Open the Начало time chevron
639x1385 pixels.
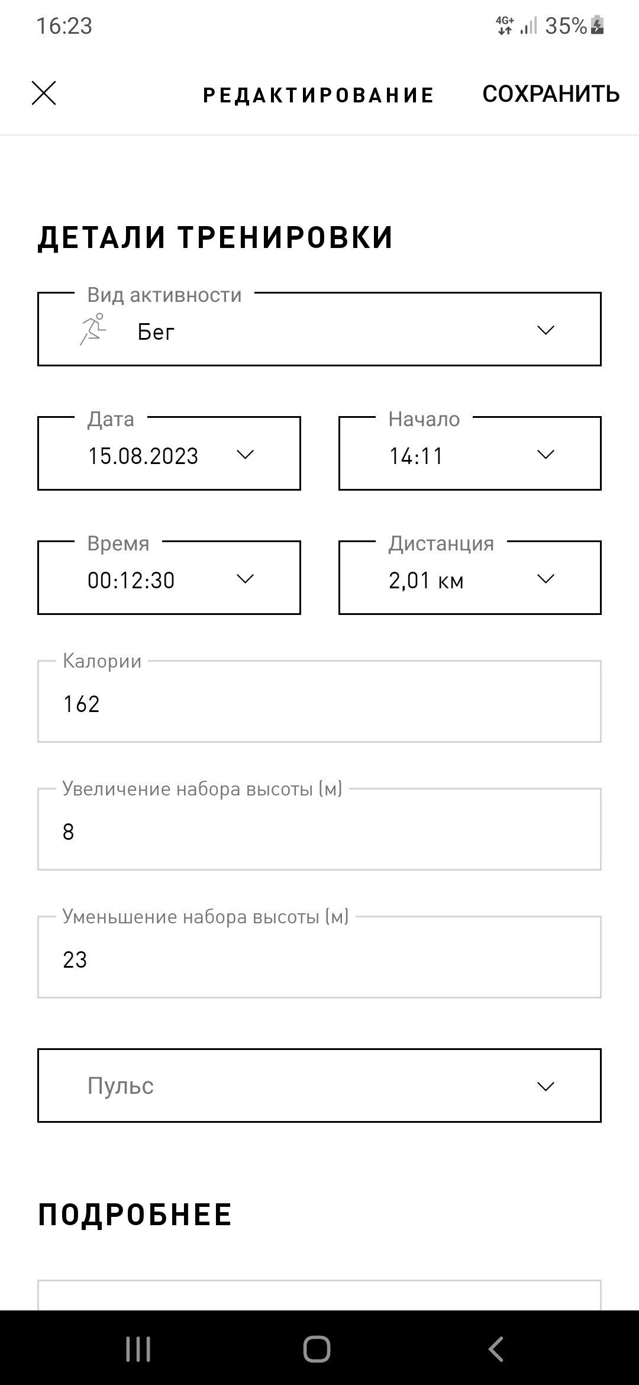545,455
